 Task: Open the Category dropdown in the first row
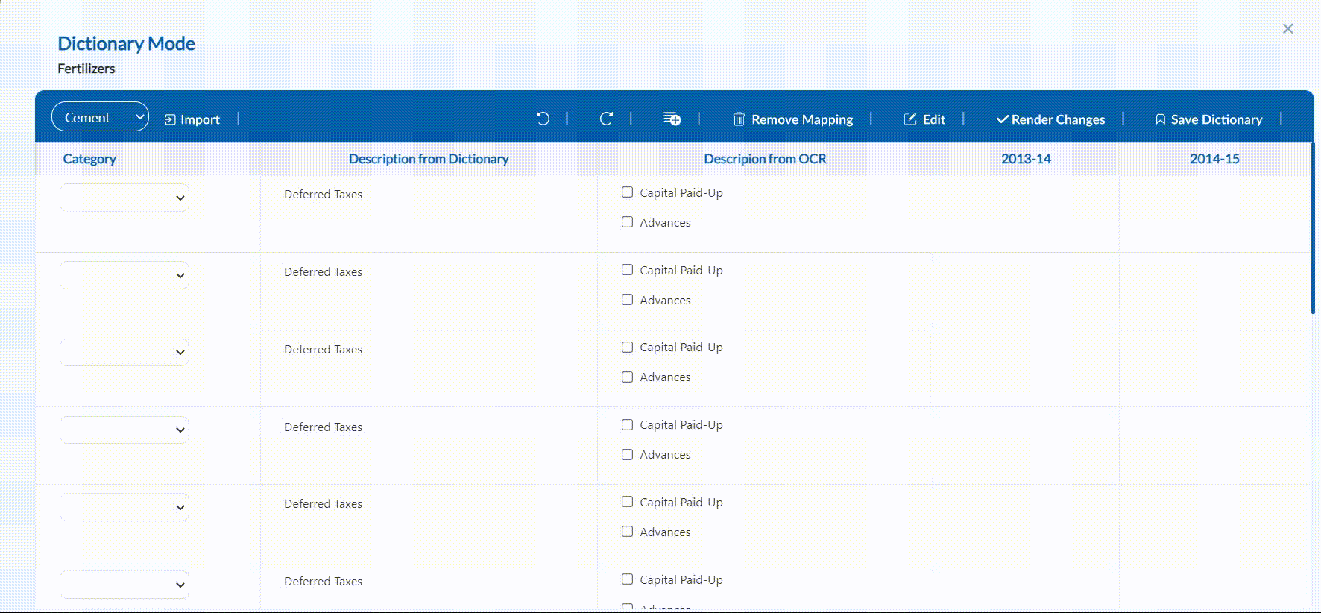124,198
